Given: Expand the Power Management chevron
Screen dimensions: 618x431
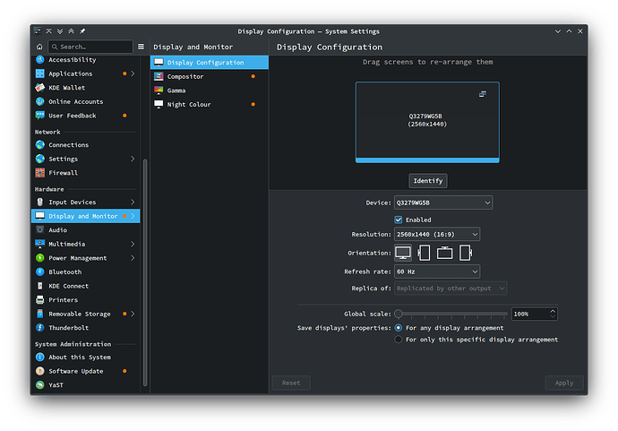Looking at the screenshot, I should coord(133,258).
